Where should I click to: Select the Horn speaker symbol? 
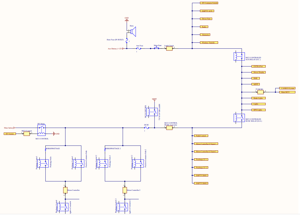coord(133,32)
